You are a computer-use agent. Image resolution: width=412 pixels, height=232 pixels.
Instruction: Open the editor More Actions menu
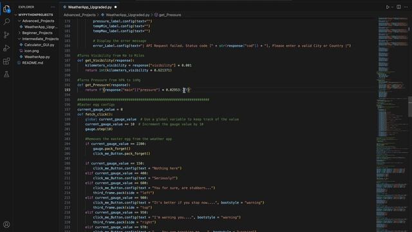pyautogui.click(x=406, y=7)
